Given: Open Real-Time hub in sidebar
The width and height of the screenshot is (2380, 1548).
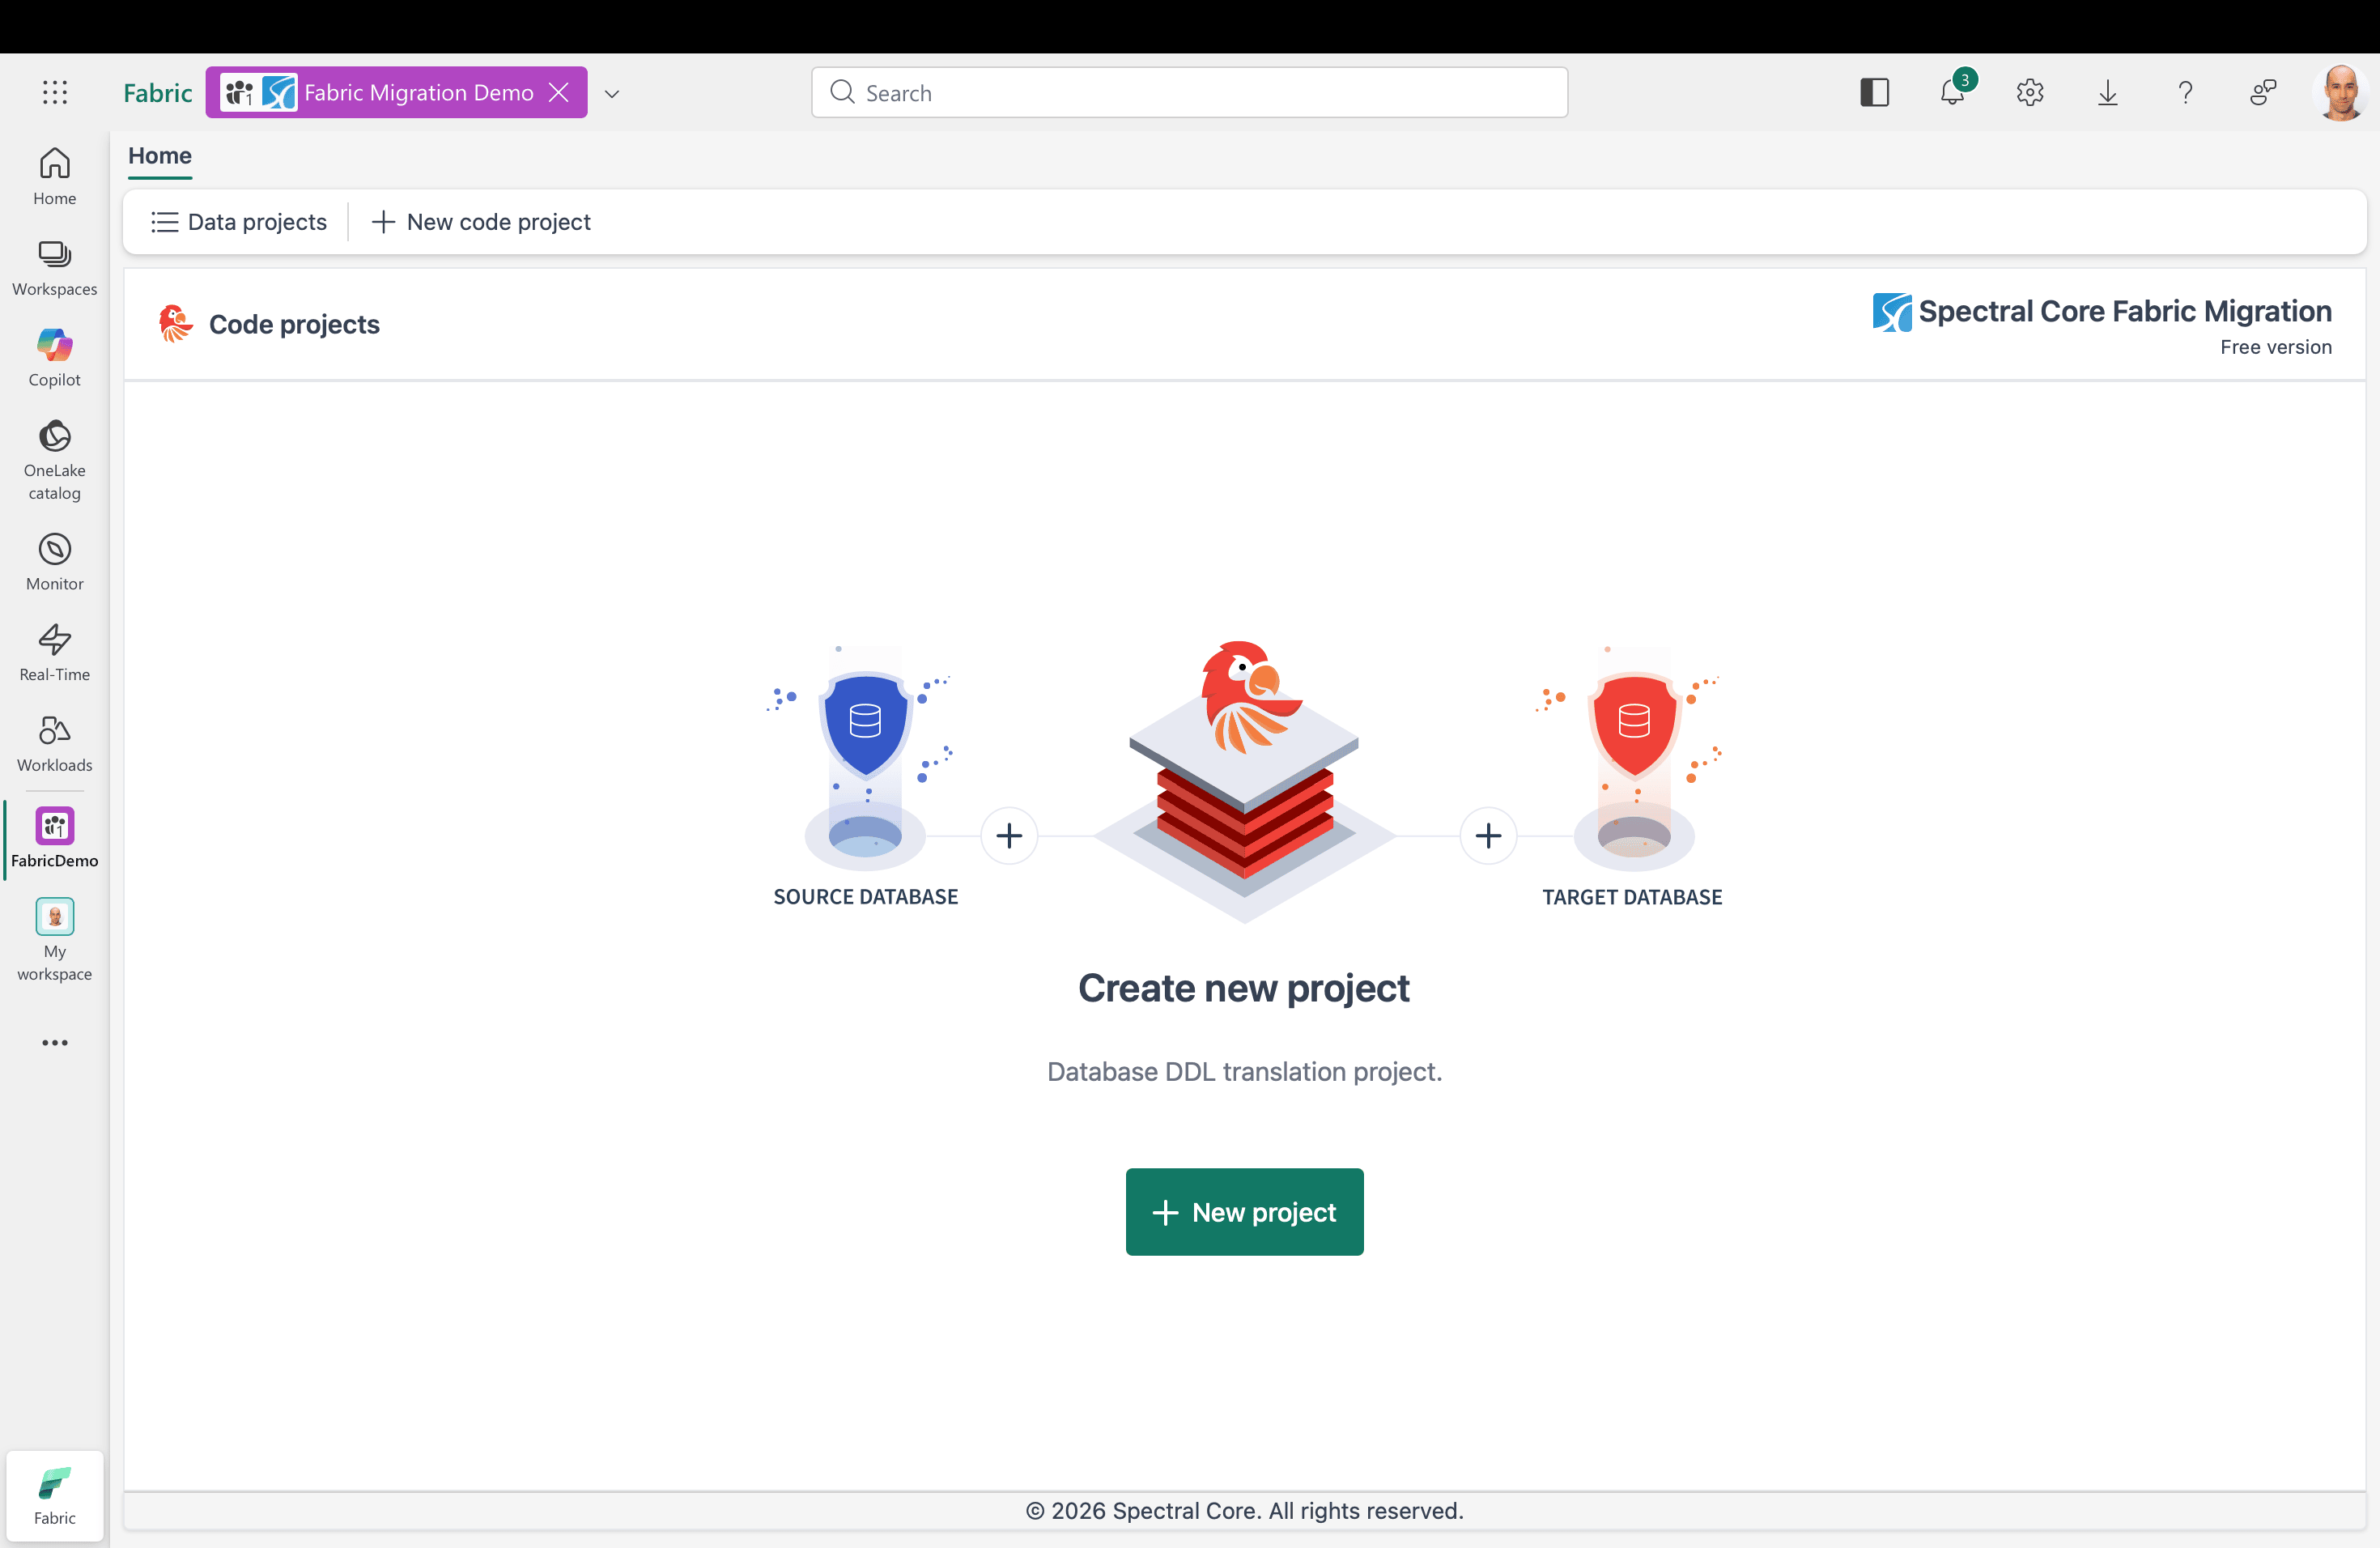Looking at the screenshot, I should 55,652.
